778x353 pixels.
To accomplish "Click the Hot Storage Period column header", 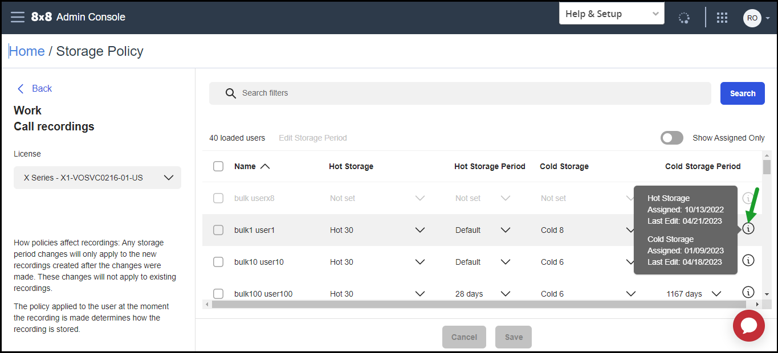I will click(490, 166).
